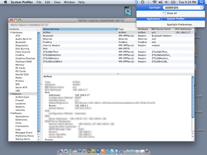Open the Window menu
The width and height of the screenshot is (207, 155).
69,2
